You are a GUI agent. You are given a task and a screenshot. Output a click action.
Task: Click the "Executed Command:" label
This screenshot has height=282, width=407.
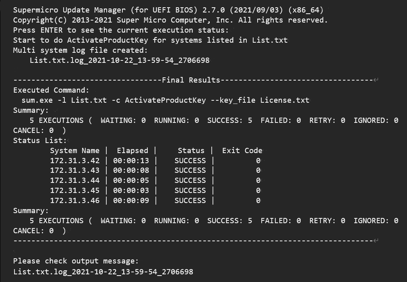tap(51, 90)
